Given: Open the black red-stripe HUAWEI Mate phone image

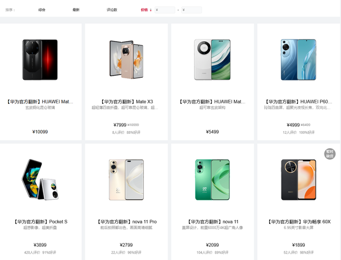Looking at the screenshot, I should pyautogui.click(x=40, y=60).
